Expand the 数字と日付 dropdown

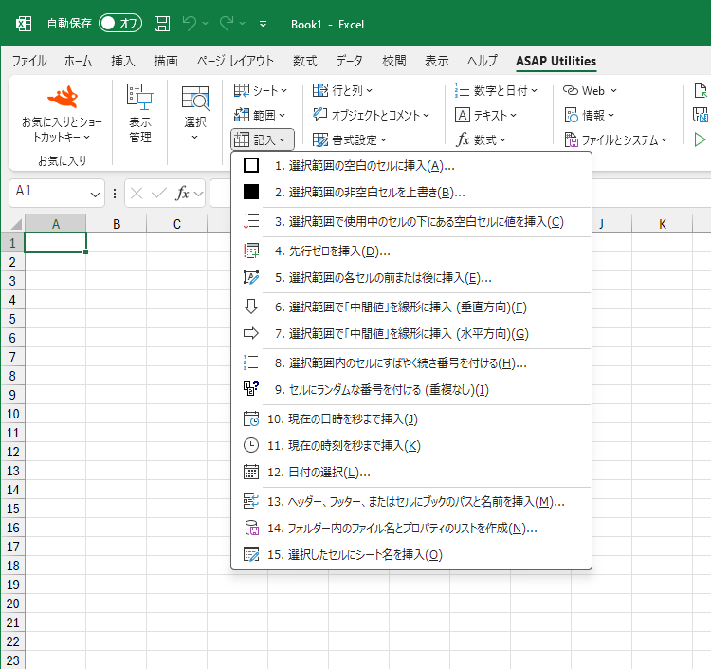[x=496, y=91]
